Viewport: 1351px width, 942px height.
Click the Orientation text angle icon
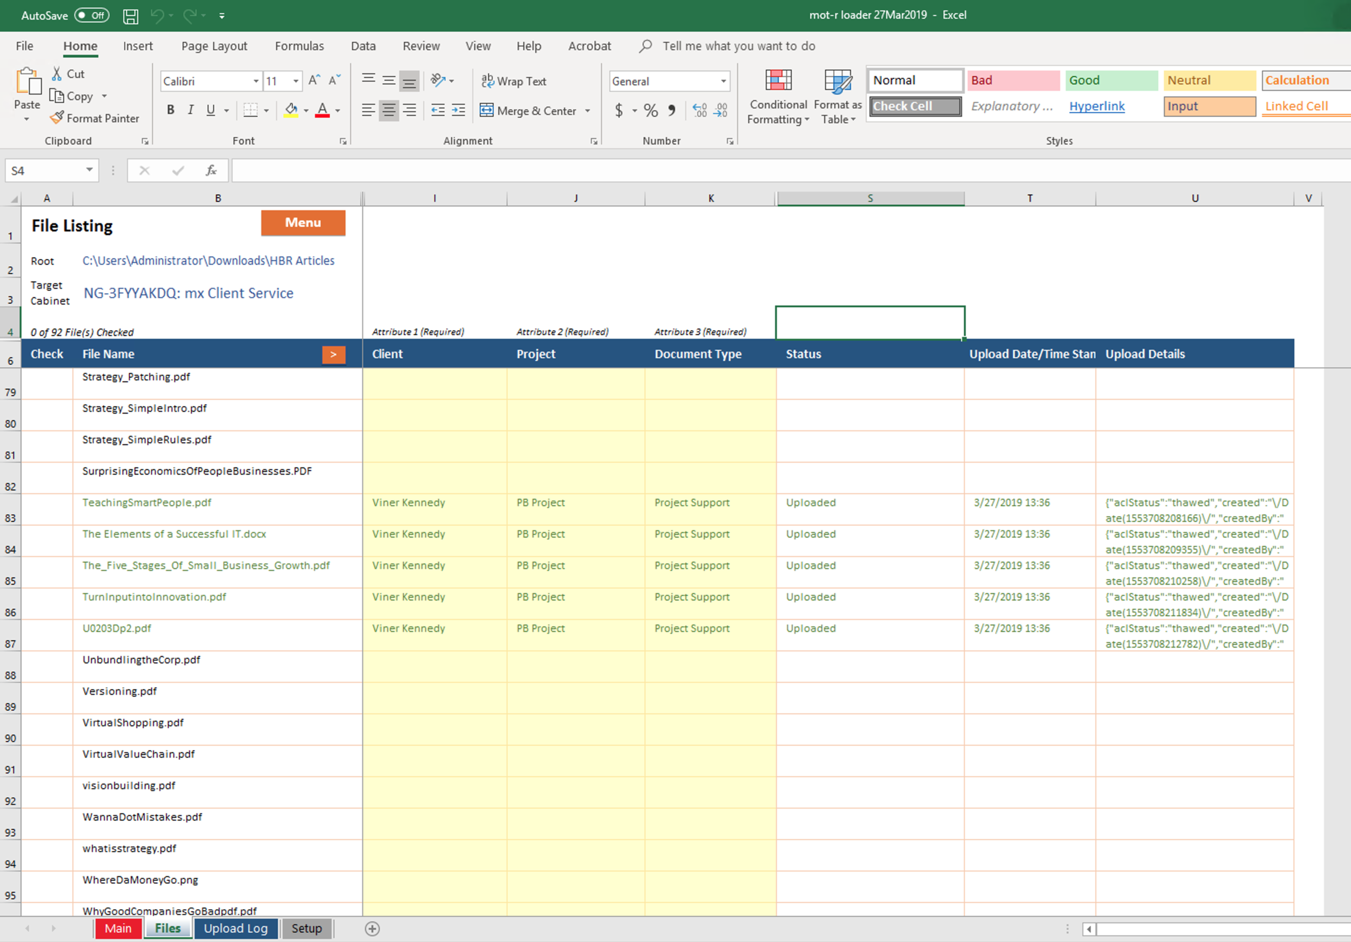[x=438, y=80]
